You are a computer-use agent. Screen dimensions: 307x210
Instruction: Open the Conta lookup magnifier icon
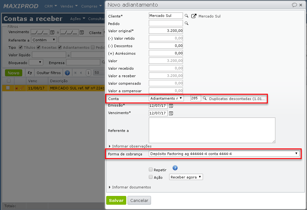pyautogui.click(x=205, y=98)
